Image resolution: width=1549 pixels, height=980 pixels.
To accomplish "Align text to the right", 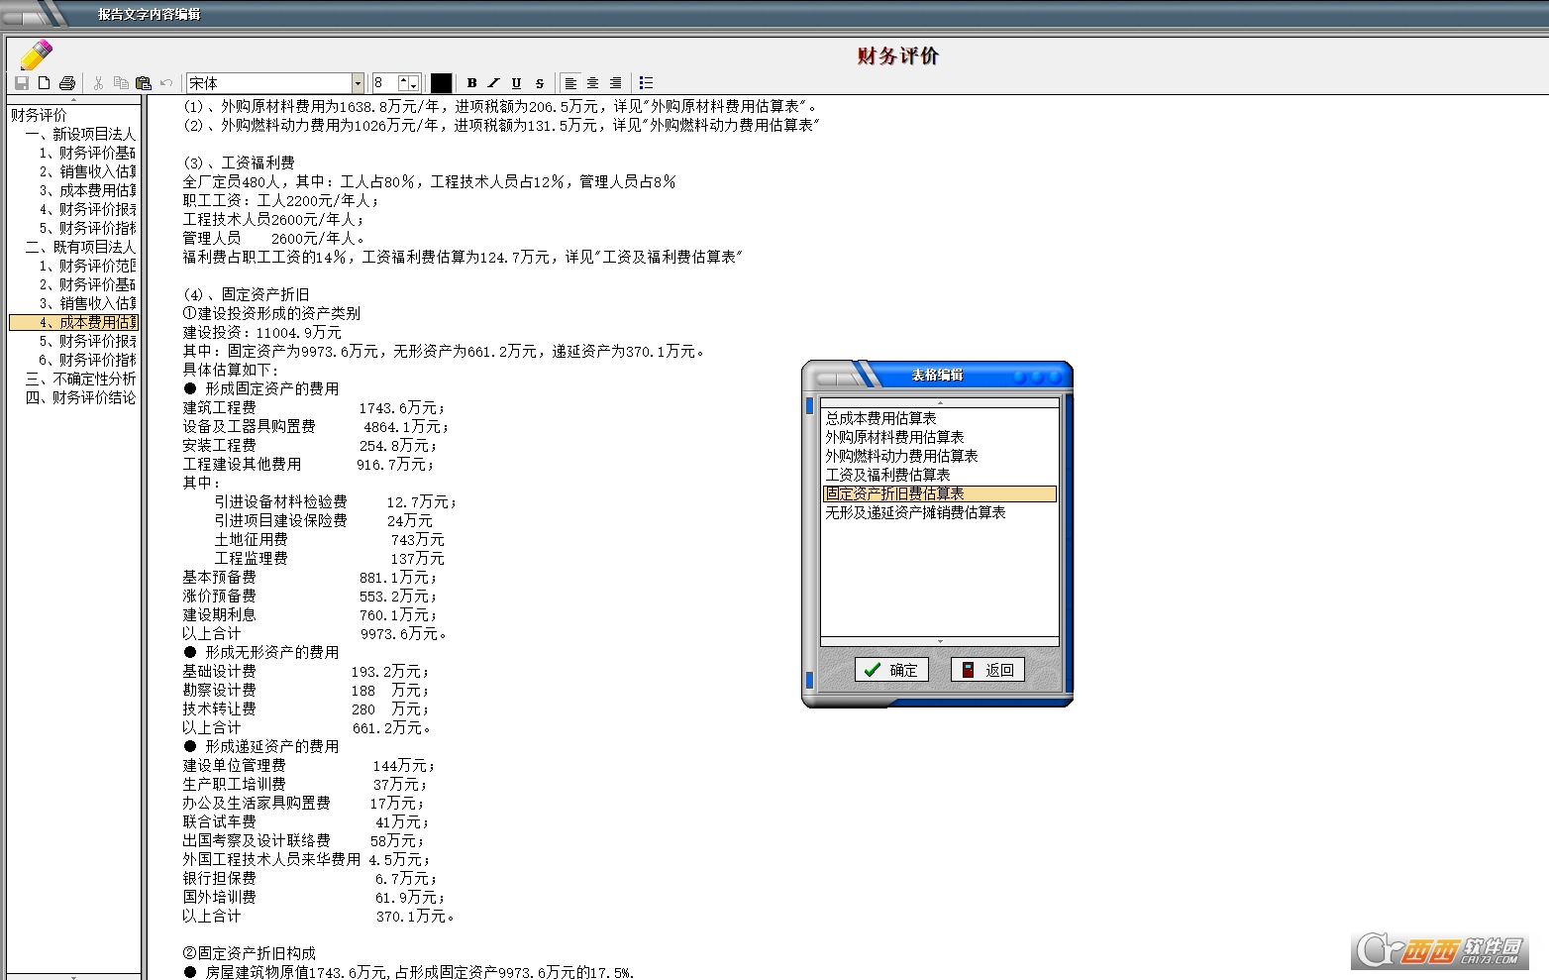I will [615, 83].
